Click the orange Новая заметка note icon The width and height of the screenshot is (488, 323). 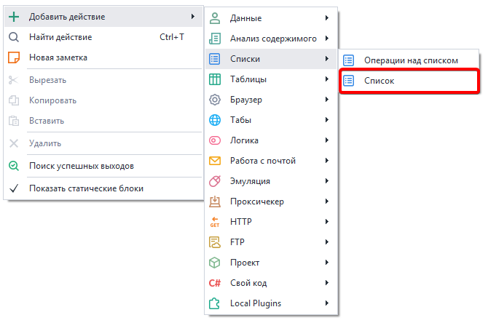(x=14, y=57)
